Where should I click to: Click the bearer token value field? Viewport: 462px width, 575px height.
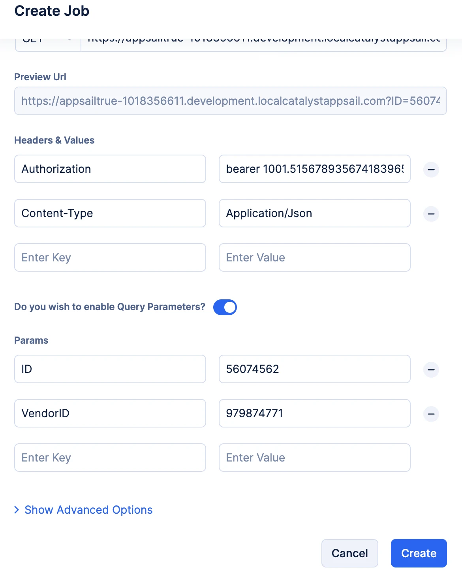coord(314,169)
